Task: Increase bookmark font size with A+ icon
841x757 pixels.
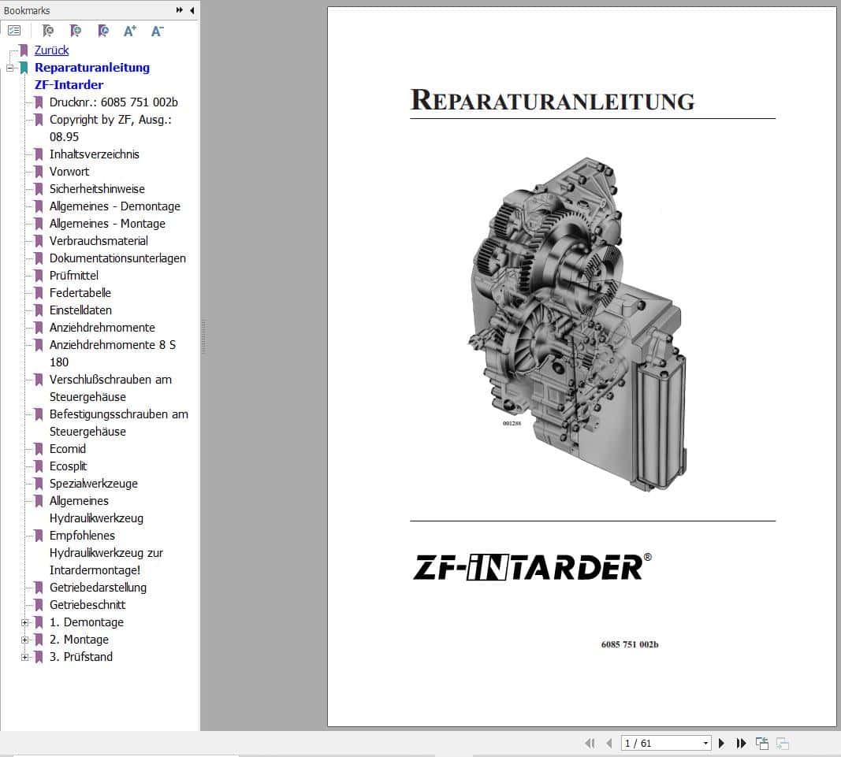Action: click(130, 31)
